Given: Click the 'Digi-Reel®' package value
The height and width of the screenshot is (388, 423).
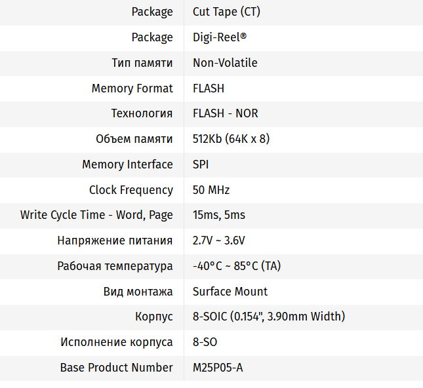Looking at the screenshot, I should point(220,37).
